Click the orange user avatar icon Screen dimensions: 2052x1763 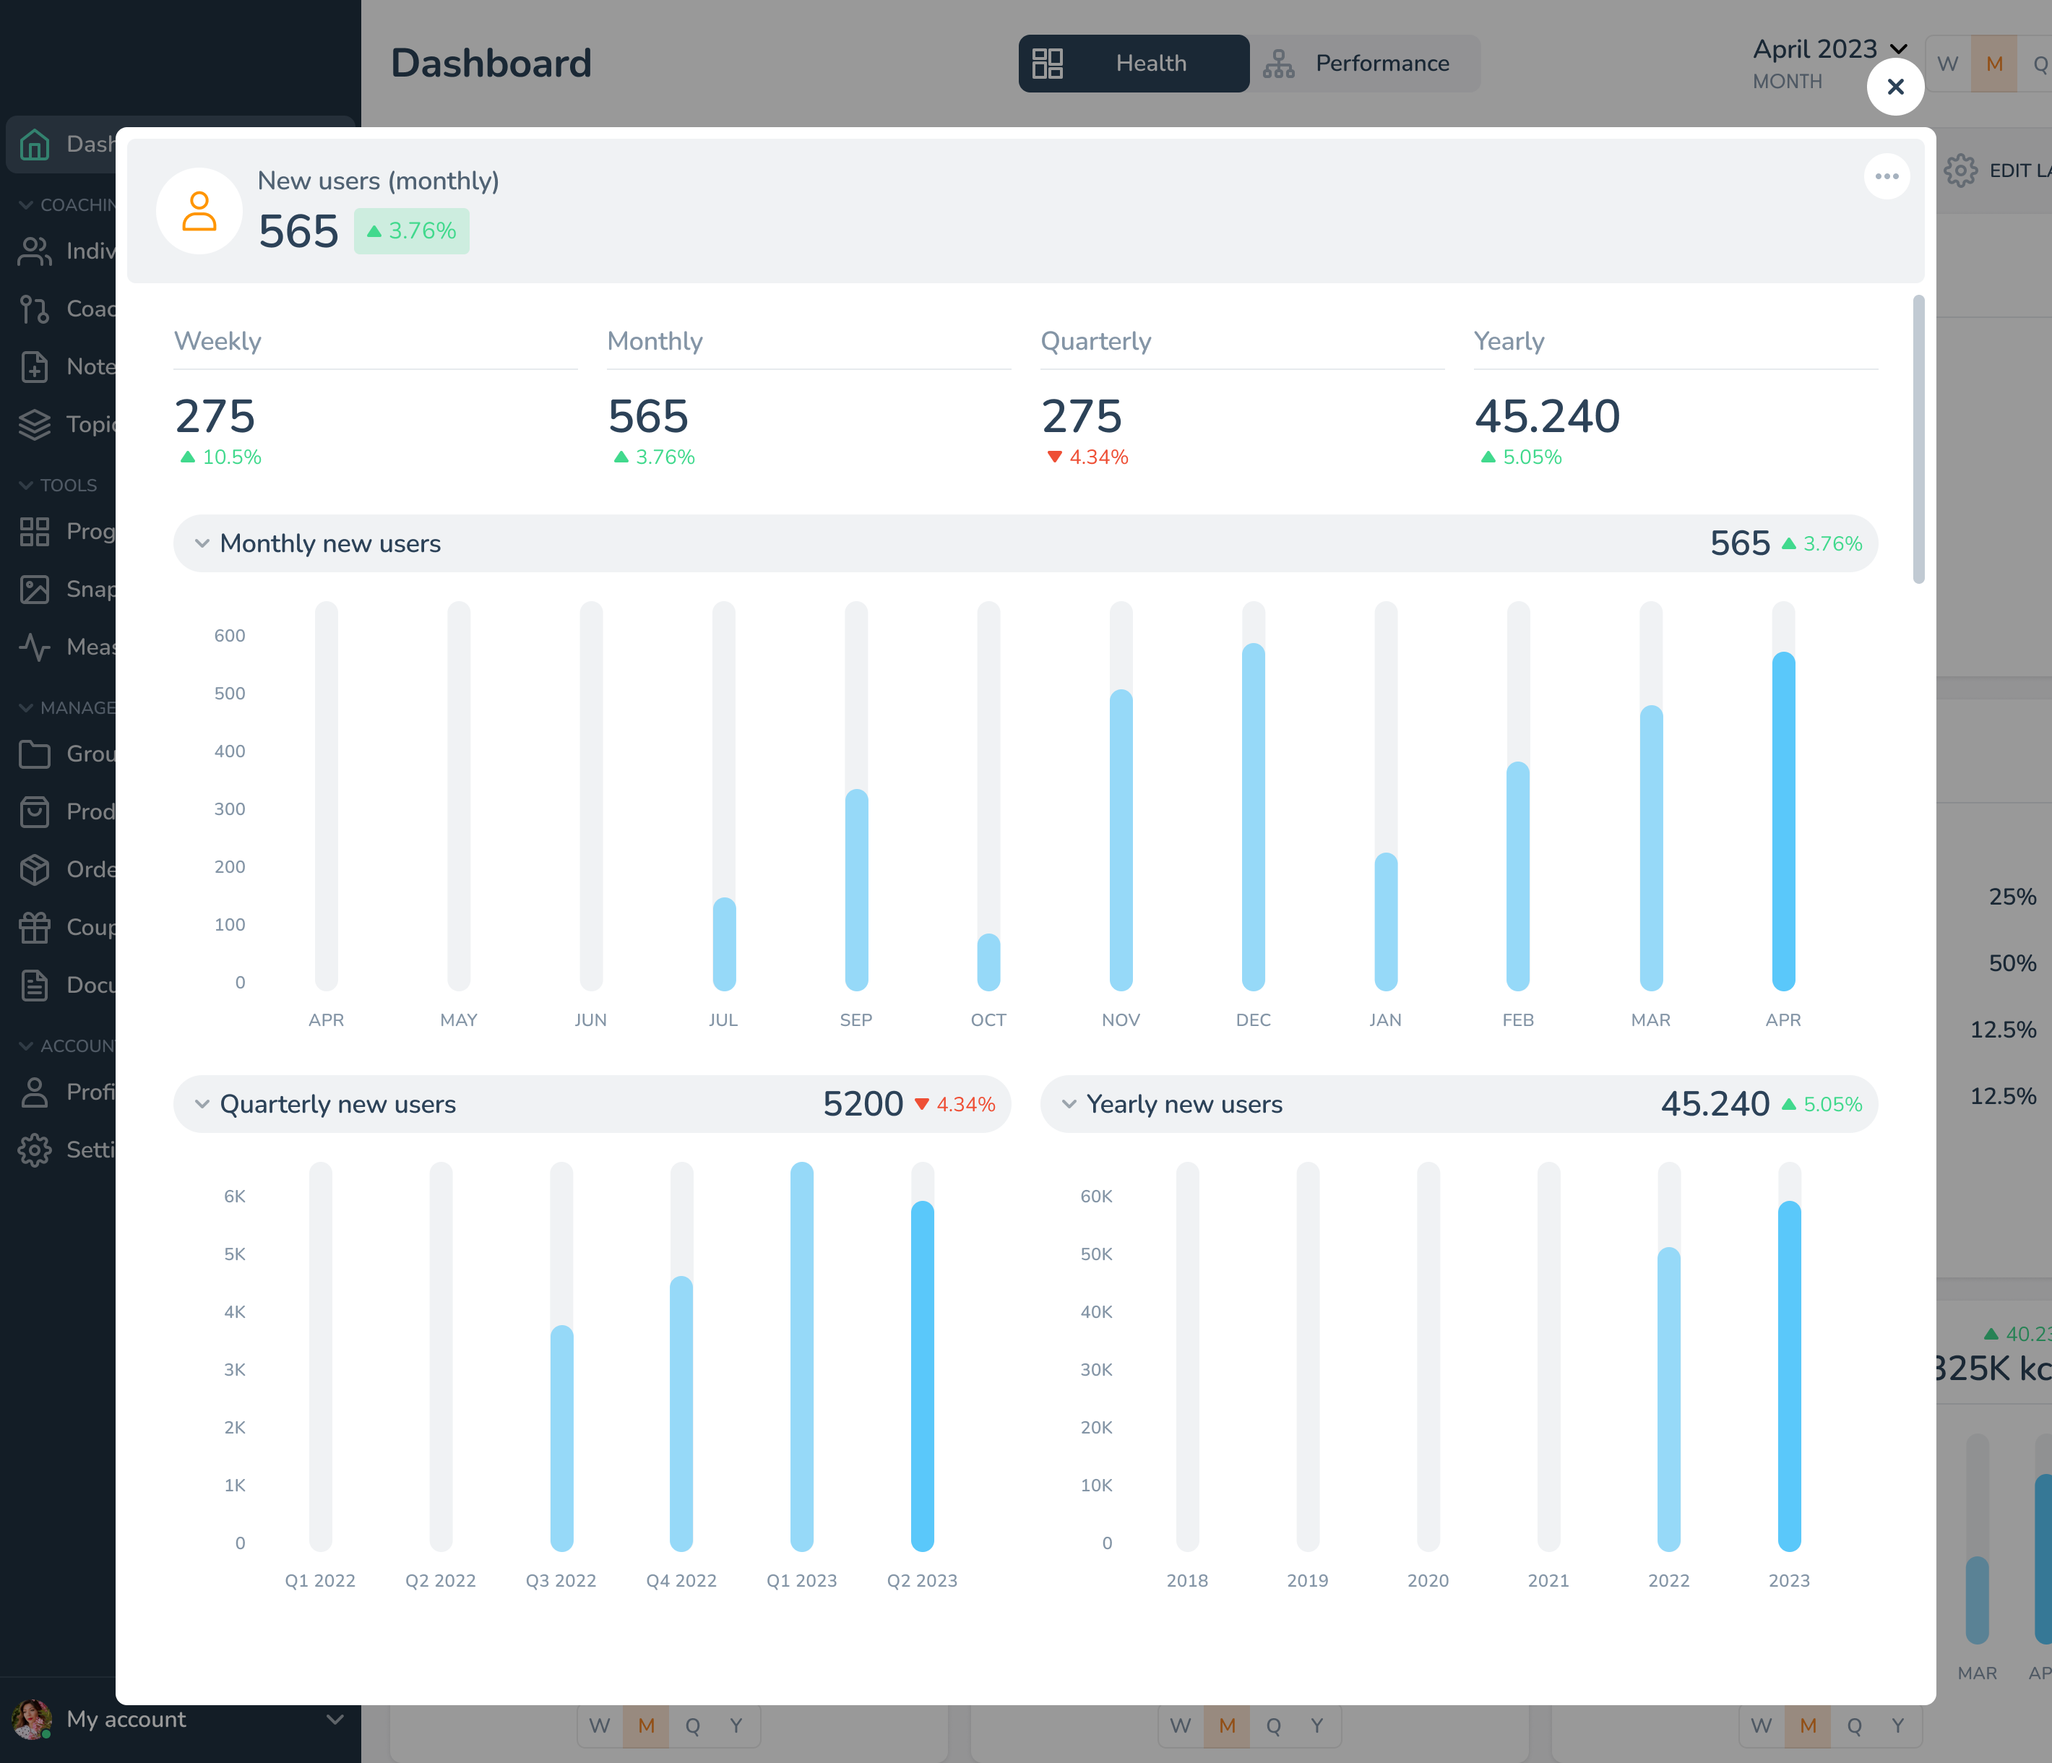point(199,211)
